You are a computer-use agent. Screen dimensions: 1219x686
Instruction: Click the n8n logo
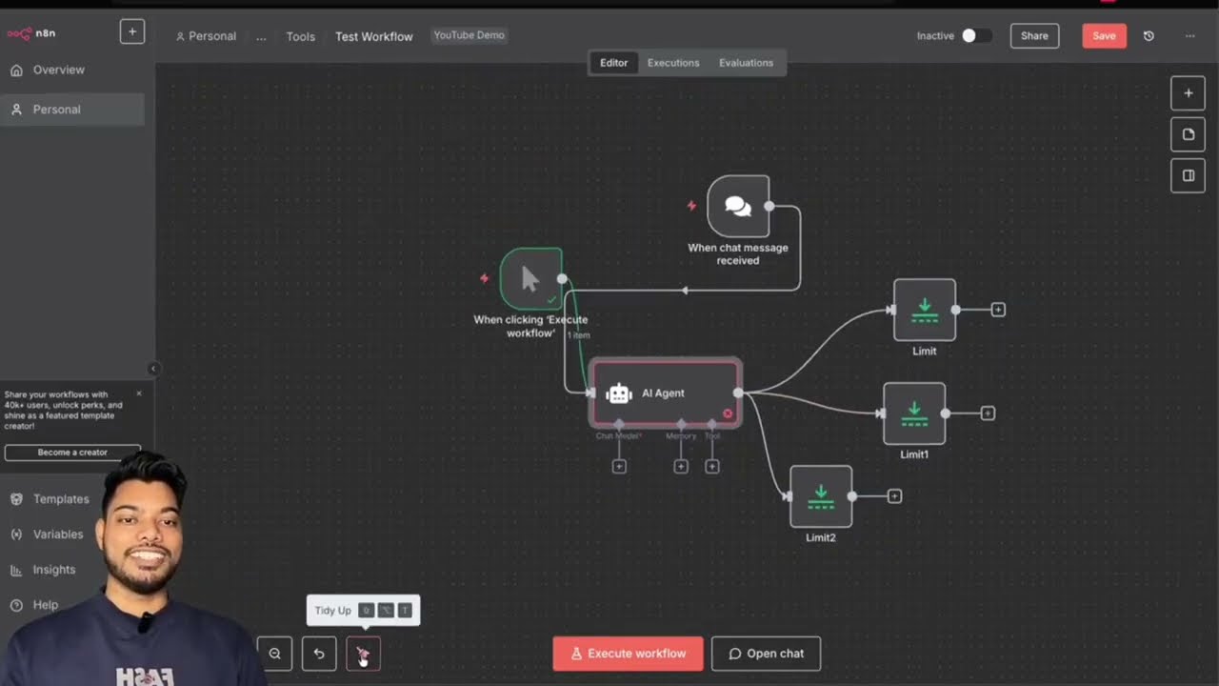(31, 32)
